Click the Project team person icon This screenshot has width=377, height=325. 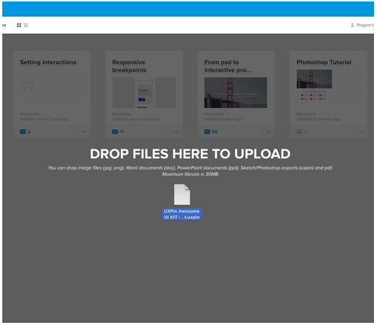[x=352, y=25]
